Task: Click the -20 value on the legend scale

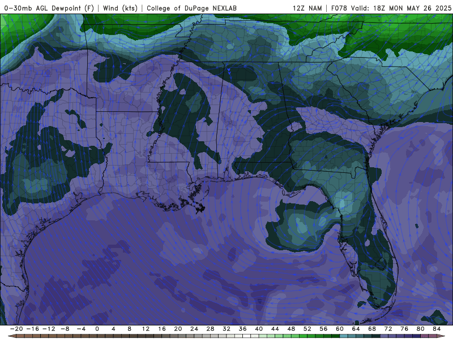Action: pos(16,329)
